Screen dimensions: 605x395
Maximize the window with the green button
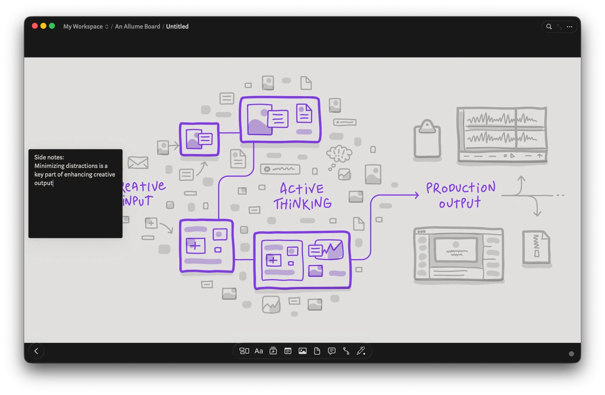pyautogui.click(x=52, y=26)
